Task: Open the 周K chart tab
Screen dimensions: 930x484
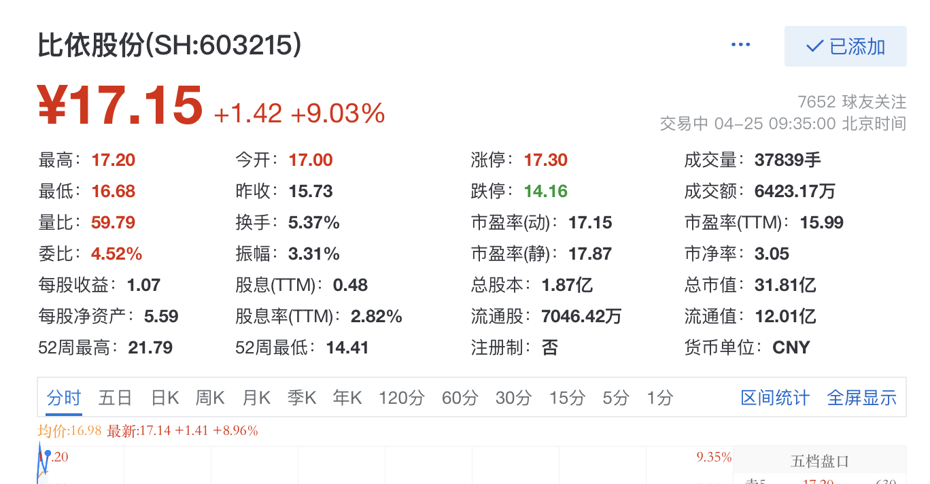Action: 210,398
